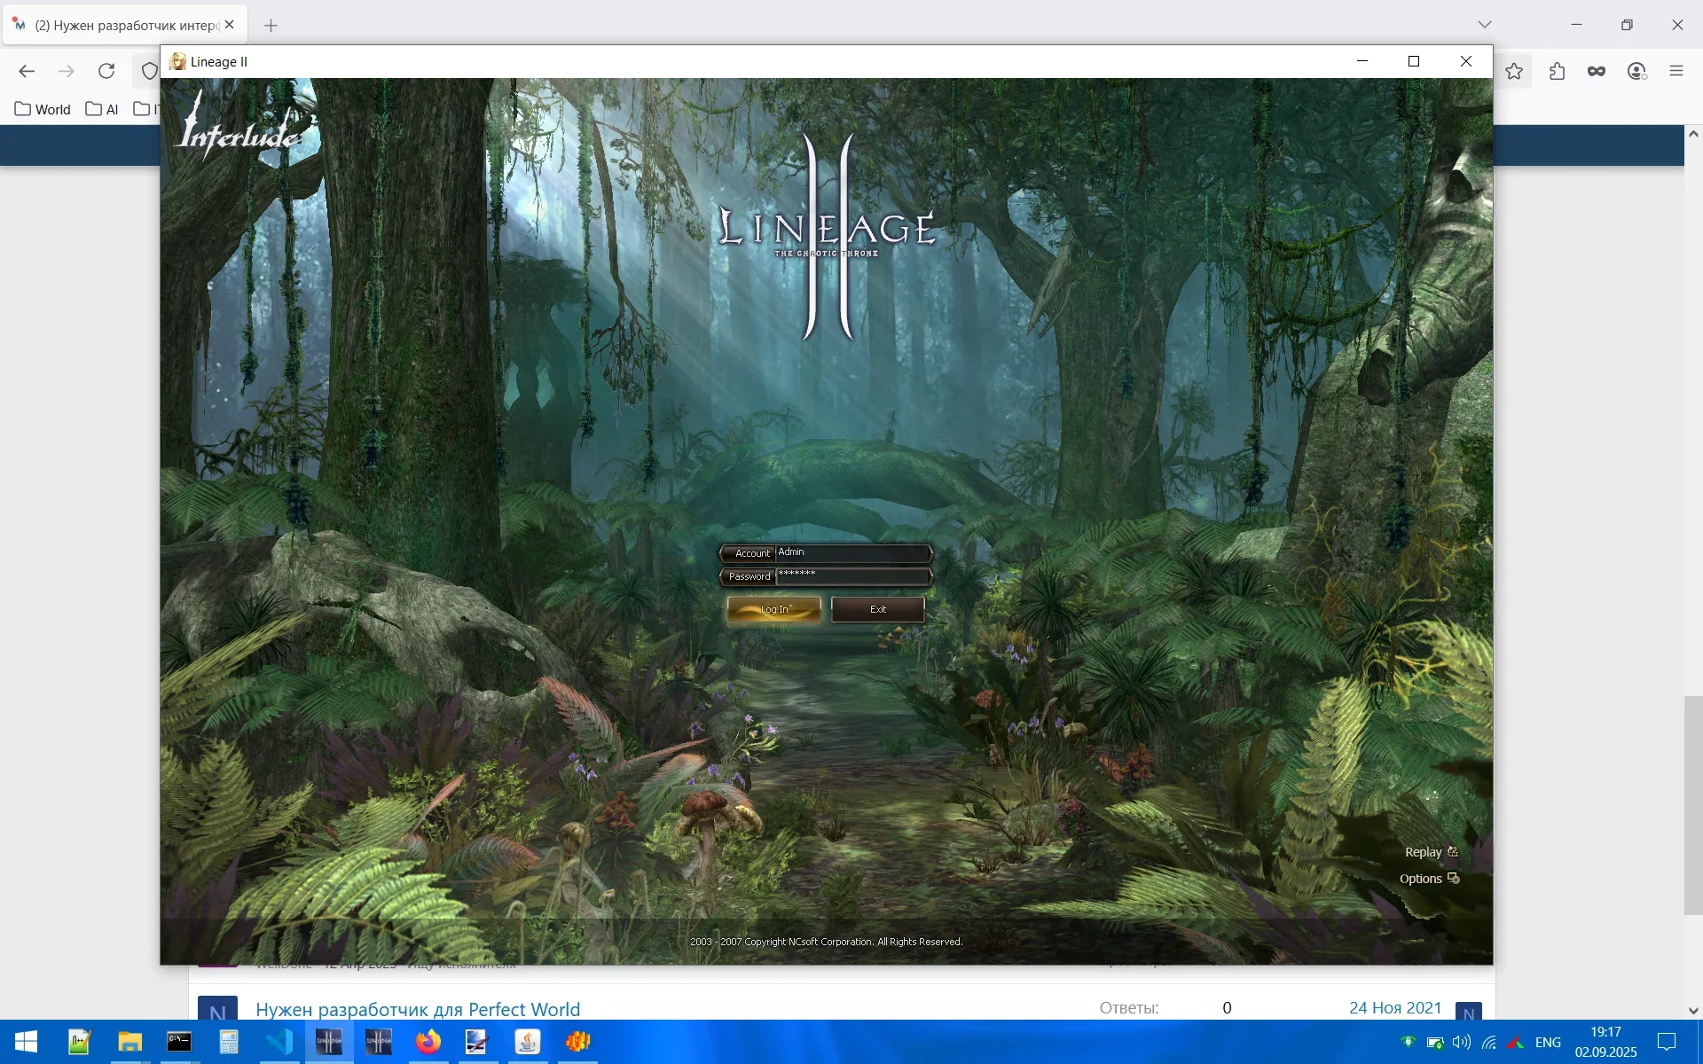Go forward in the browser
This screenshot has width=1703, height=1064.
tap(67, 71)
